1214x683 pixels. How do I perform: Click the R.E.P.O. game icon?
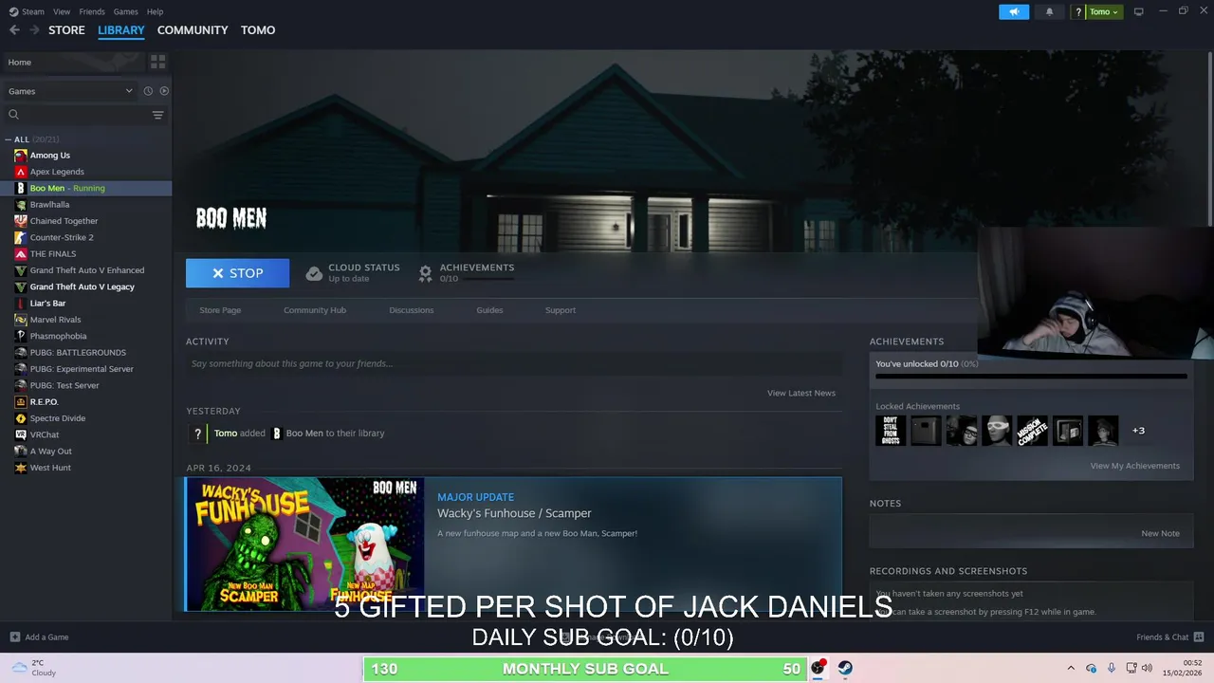pyautogui.click(x=21, y=402)
